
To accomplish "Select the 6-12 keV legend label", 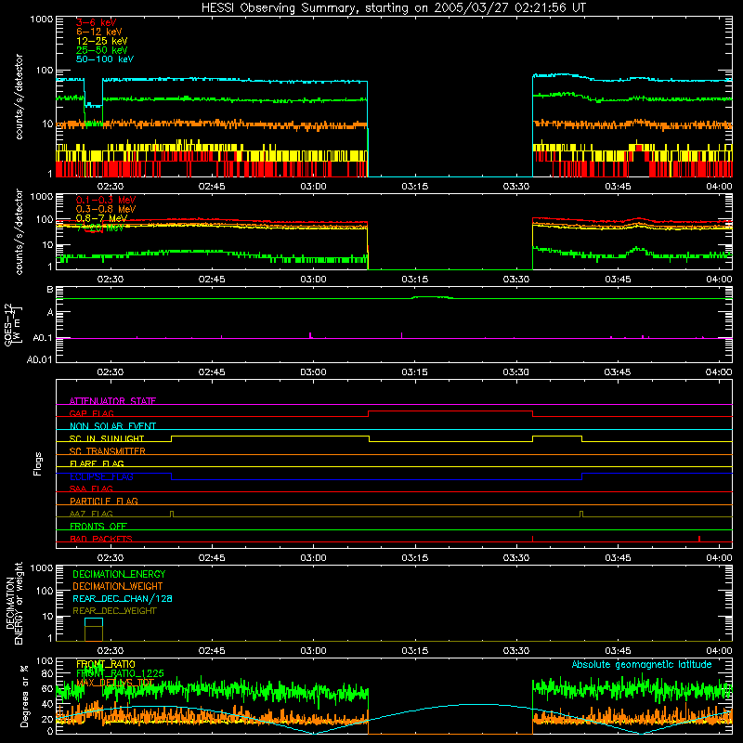I will (98, 32).
